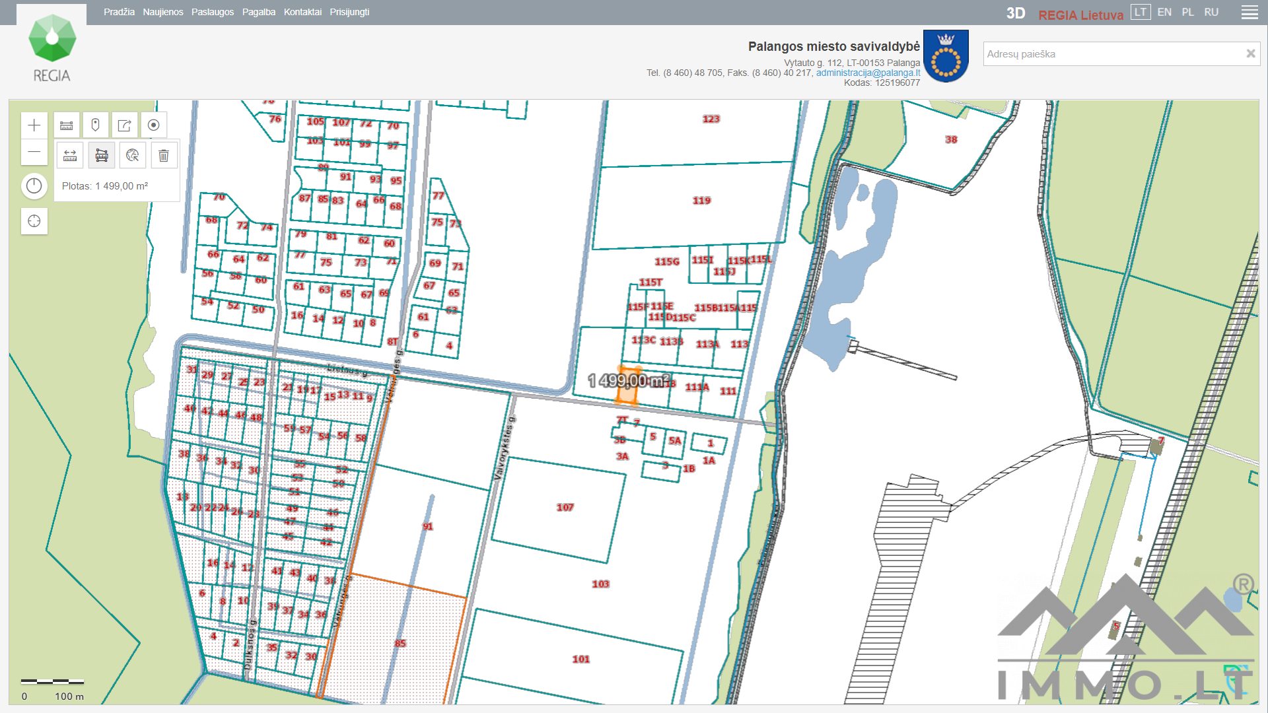Delete measurements with trash icon
This screenshot has width=1268, height=713.
click(164, 156)
